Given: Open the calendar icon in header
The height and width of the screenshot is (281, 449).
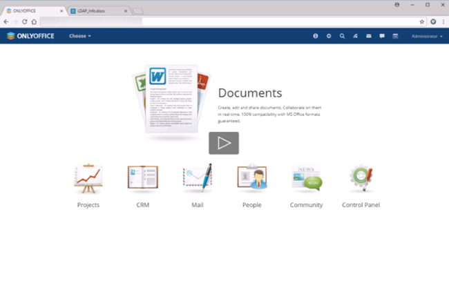Looking at the screenshot, I should pos(395,36).
